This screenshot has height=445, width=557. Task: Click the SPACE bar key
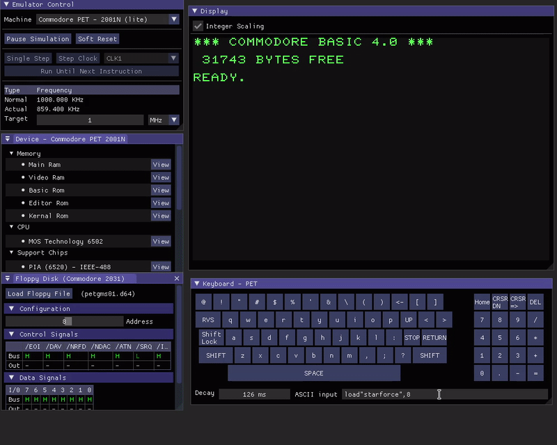click(x=314, y=373)
